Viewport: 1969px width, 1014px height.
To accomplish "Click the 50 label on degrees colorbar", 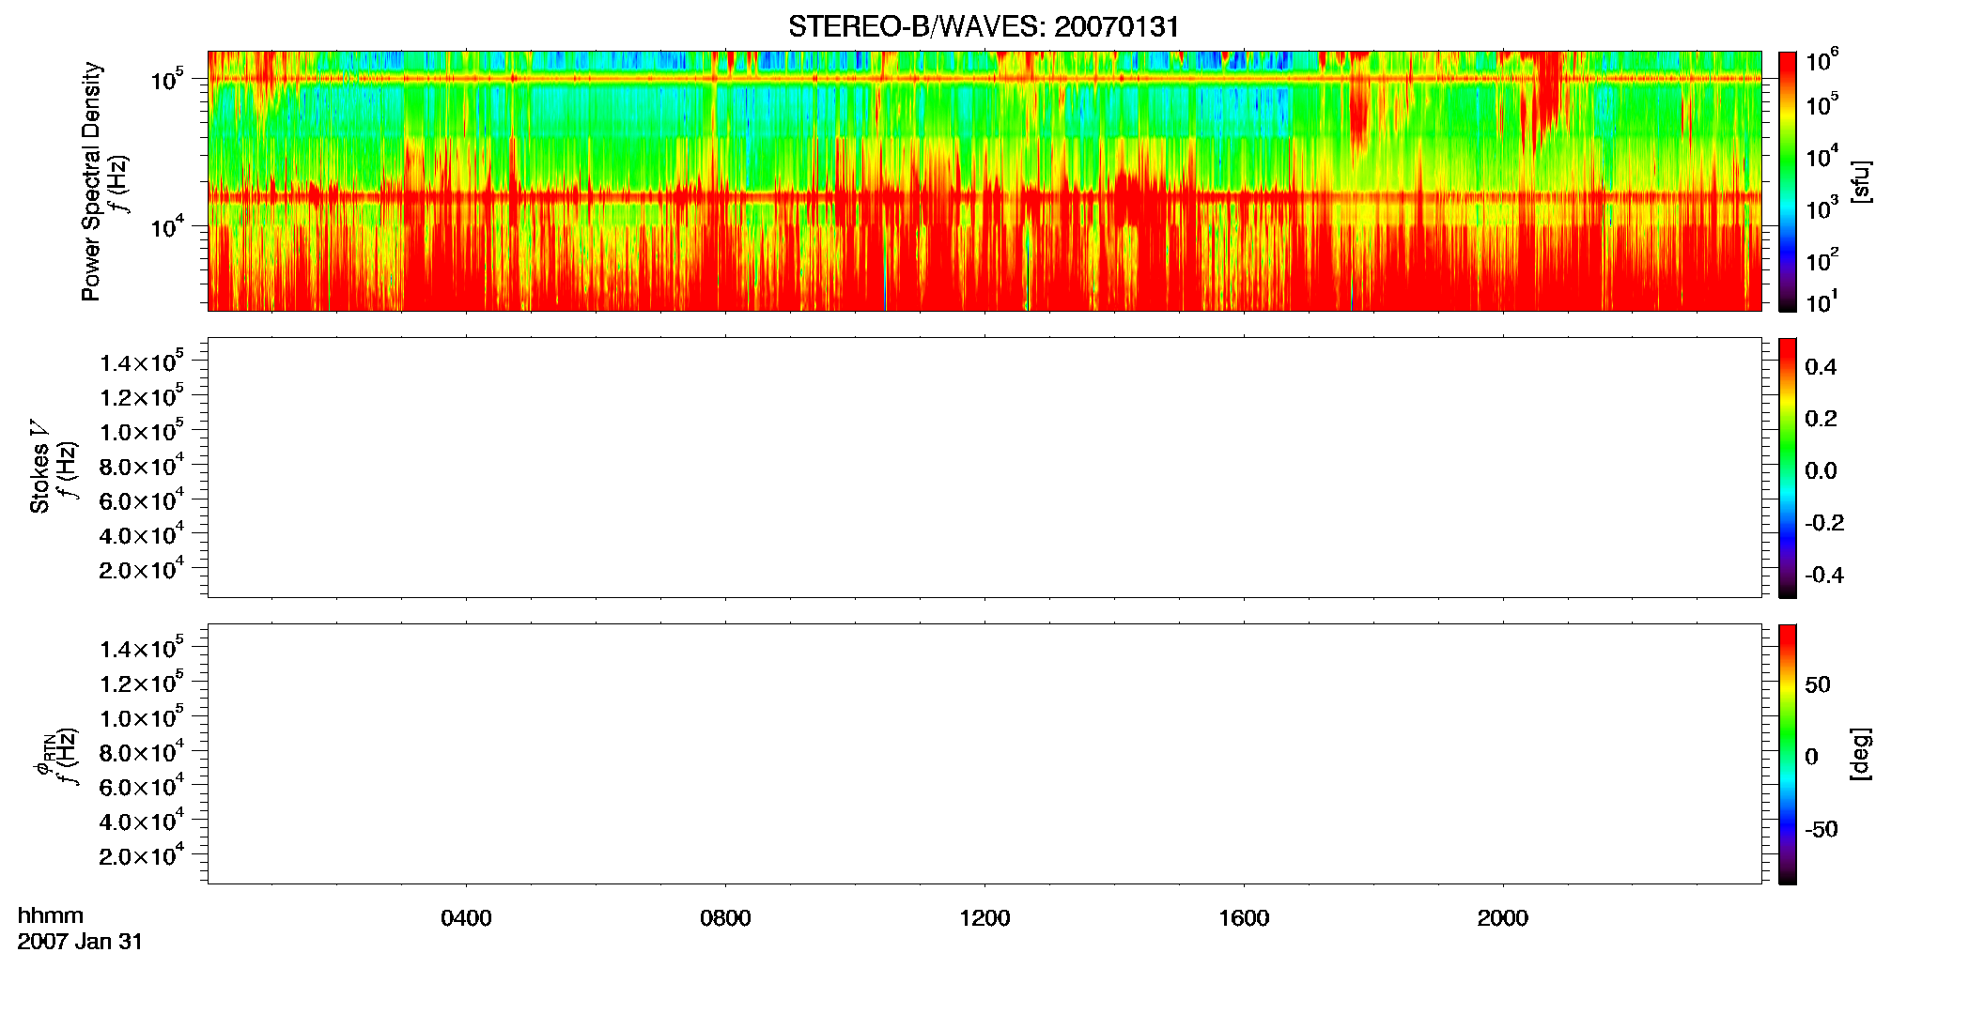I will (x=1818, y=684).
